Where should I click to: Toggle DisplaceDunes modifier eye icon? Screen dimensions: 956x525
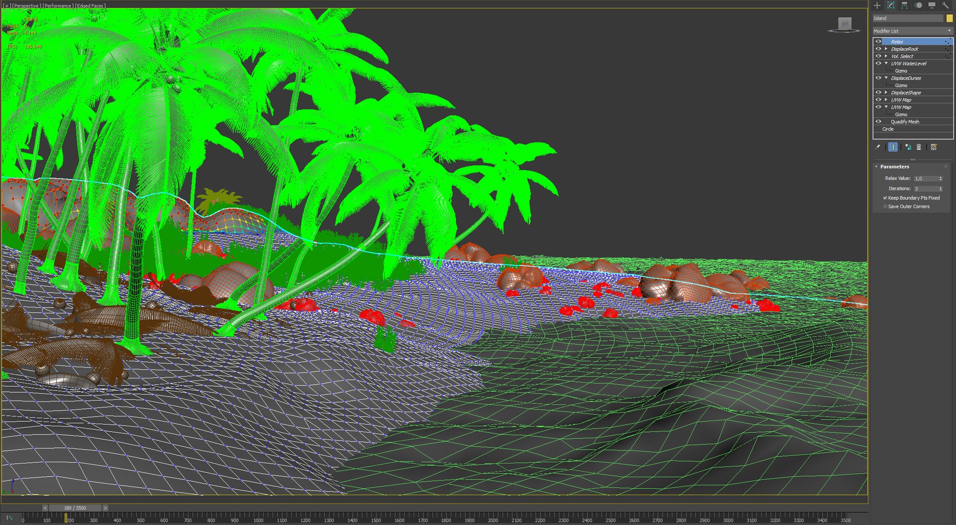tap(879, 78)
